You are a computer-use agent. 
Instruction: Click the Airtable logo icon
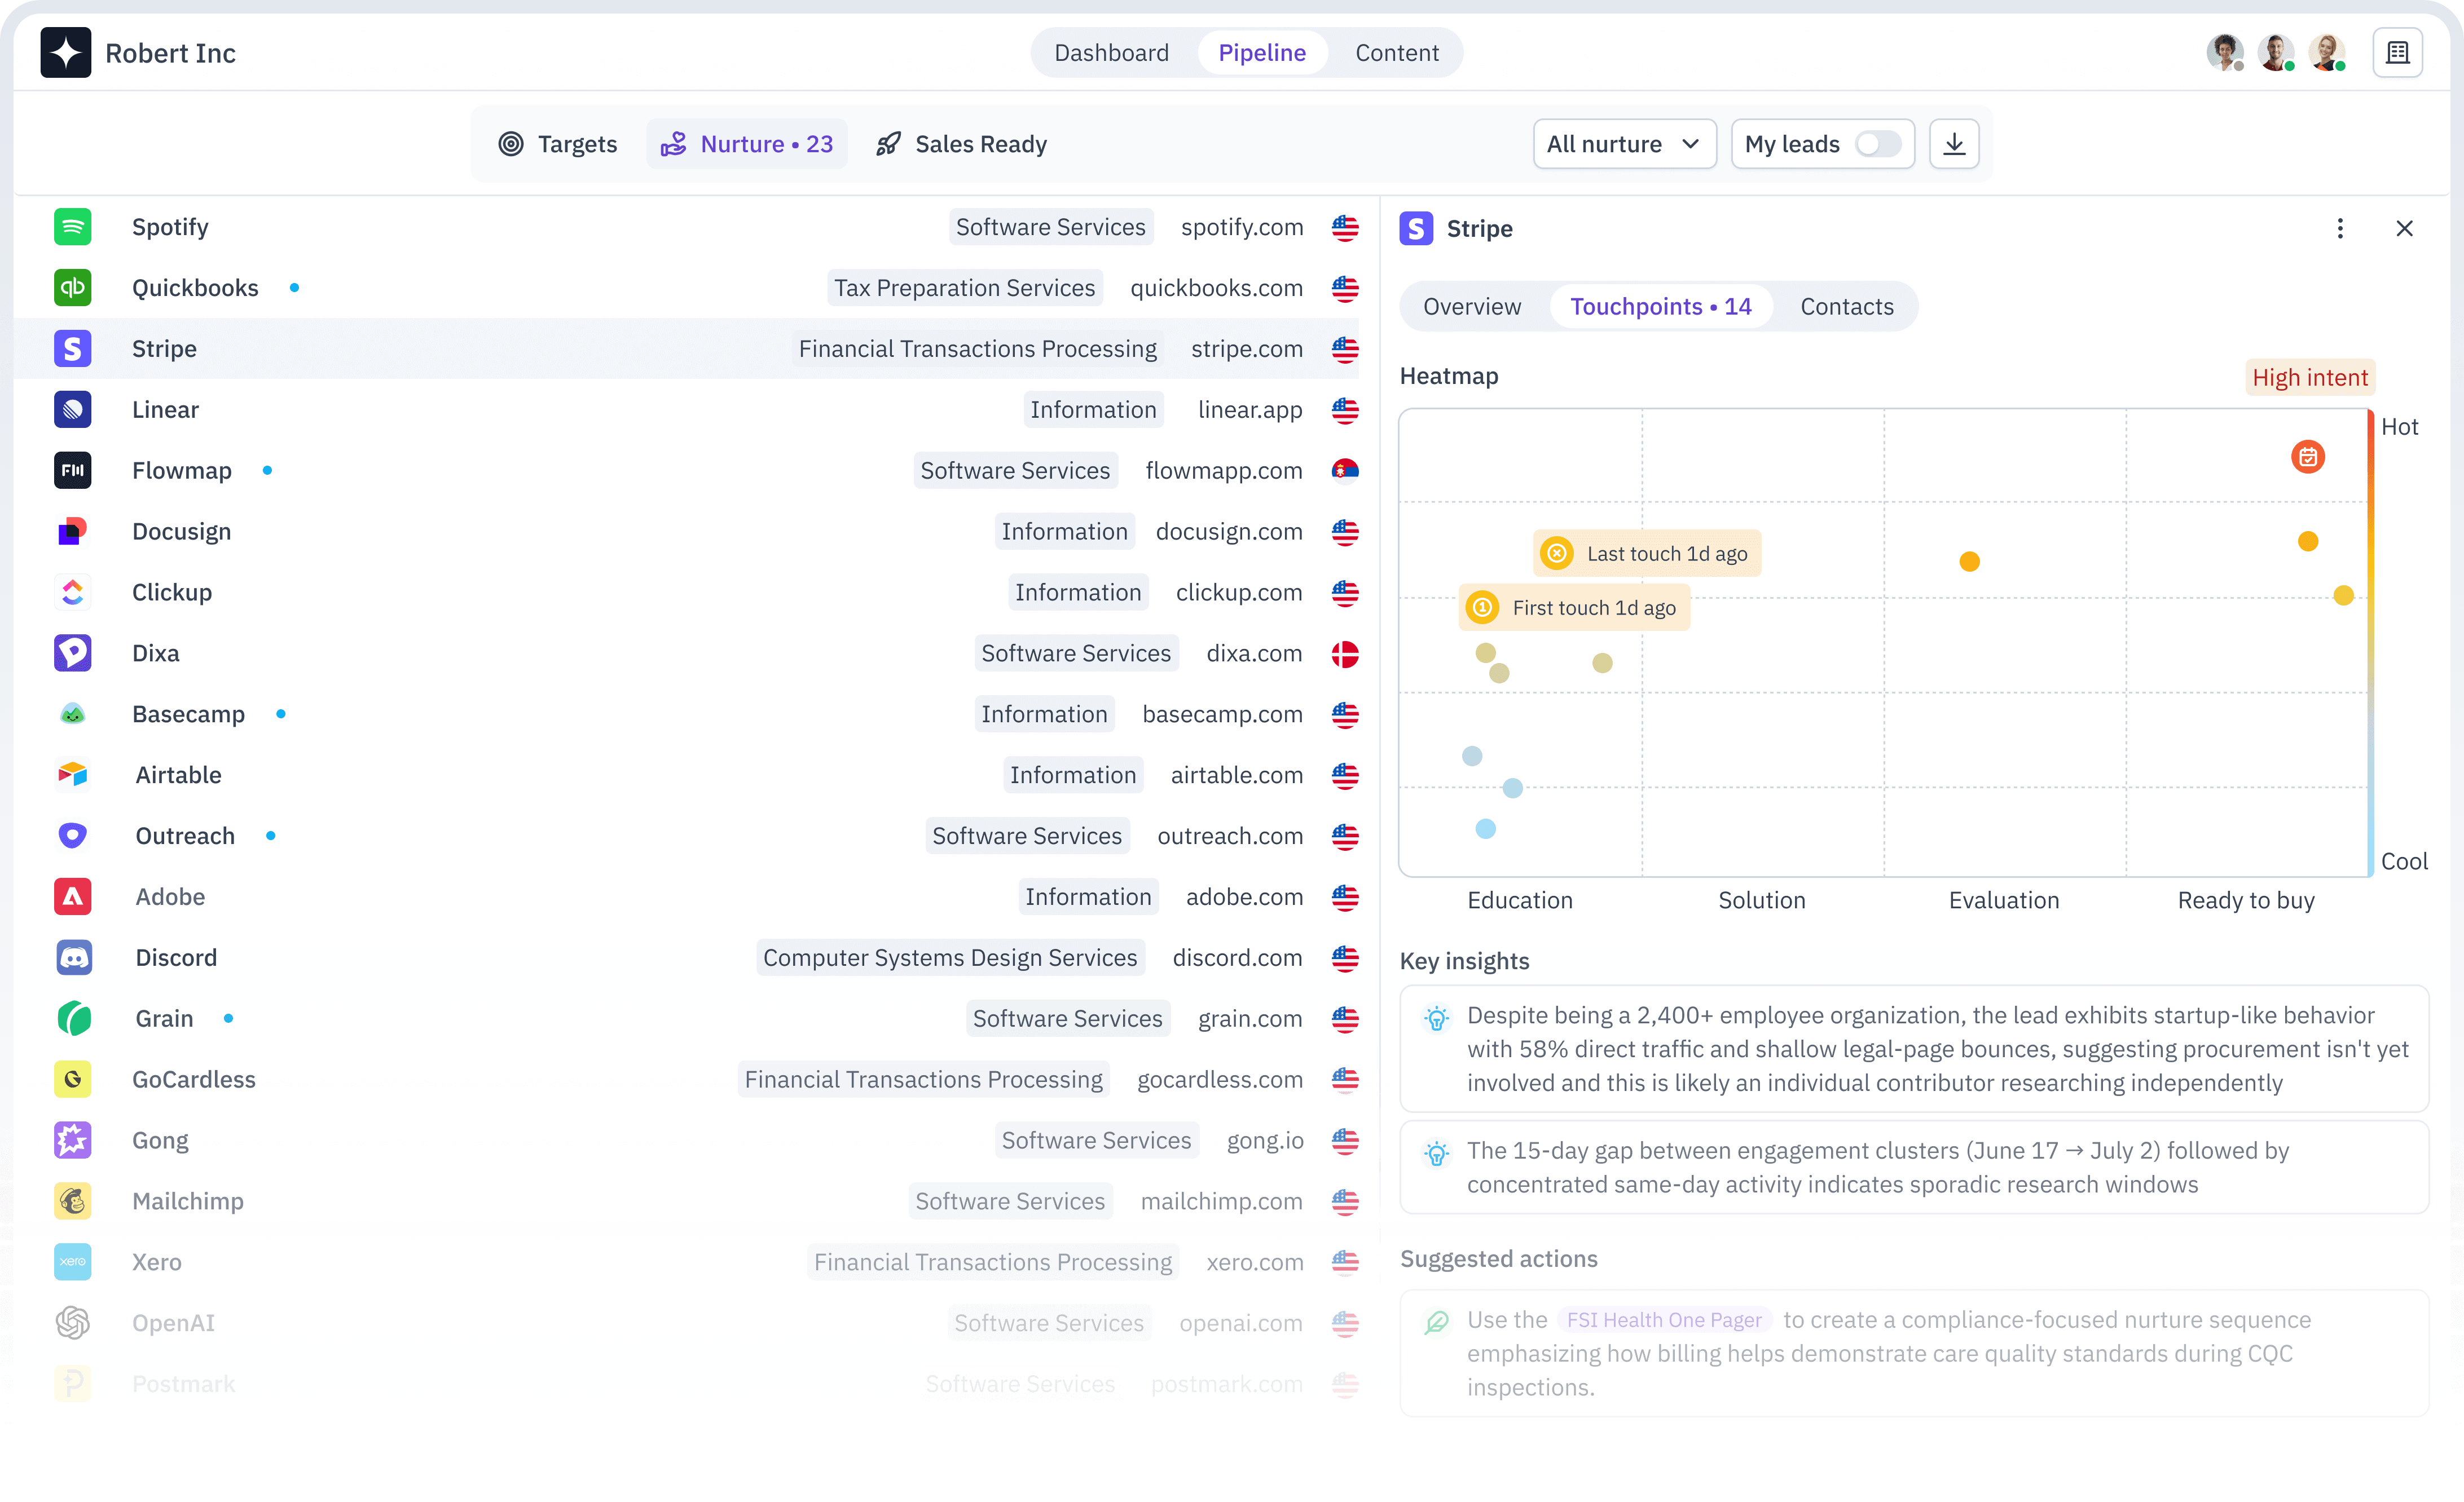click(x=72, y=775)
